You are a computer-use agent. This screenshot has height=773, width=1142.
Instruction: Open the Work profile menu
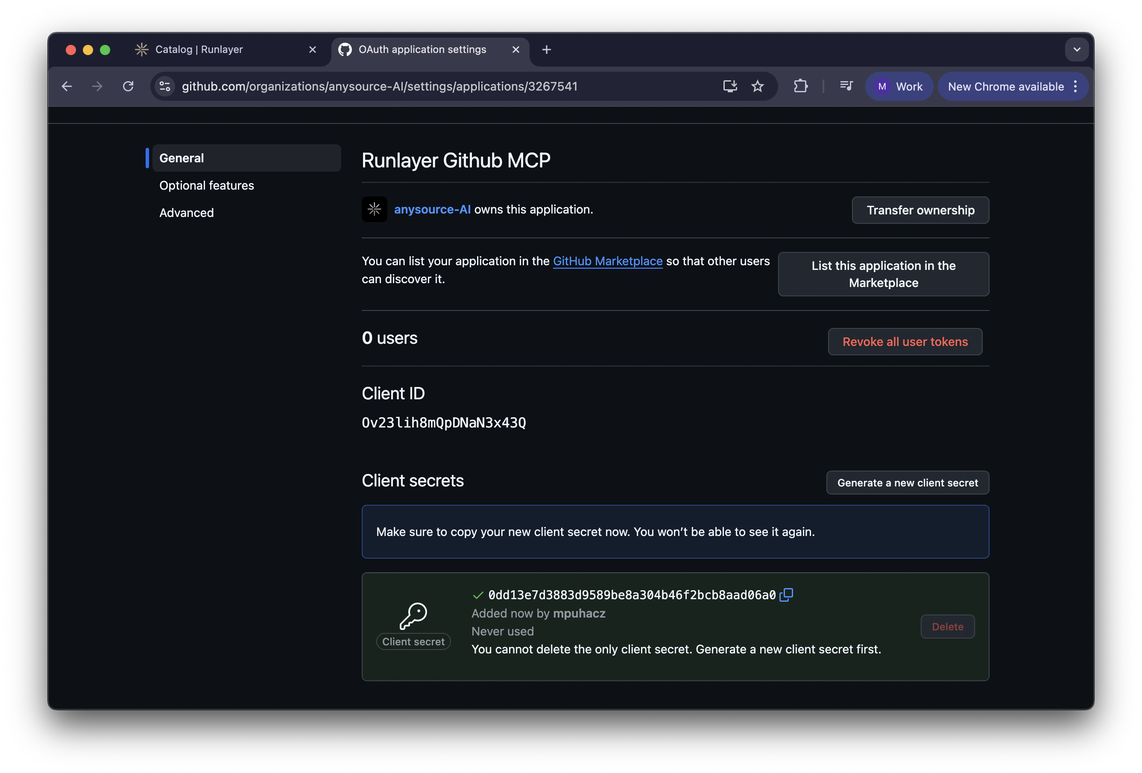(899, 87)
